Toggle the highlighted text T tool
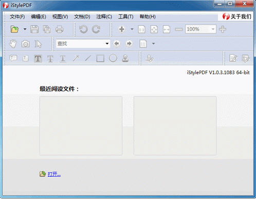Screen dimensions: 256x199 pyautogui.click(x=38, y=58)
